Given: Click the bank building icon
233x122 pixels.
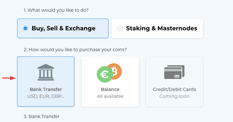Looking at the screenshot, I should (46, 72).
